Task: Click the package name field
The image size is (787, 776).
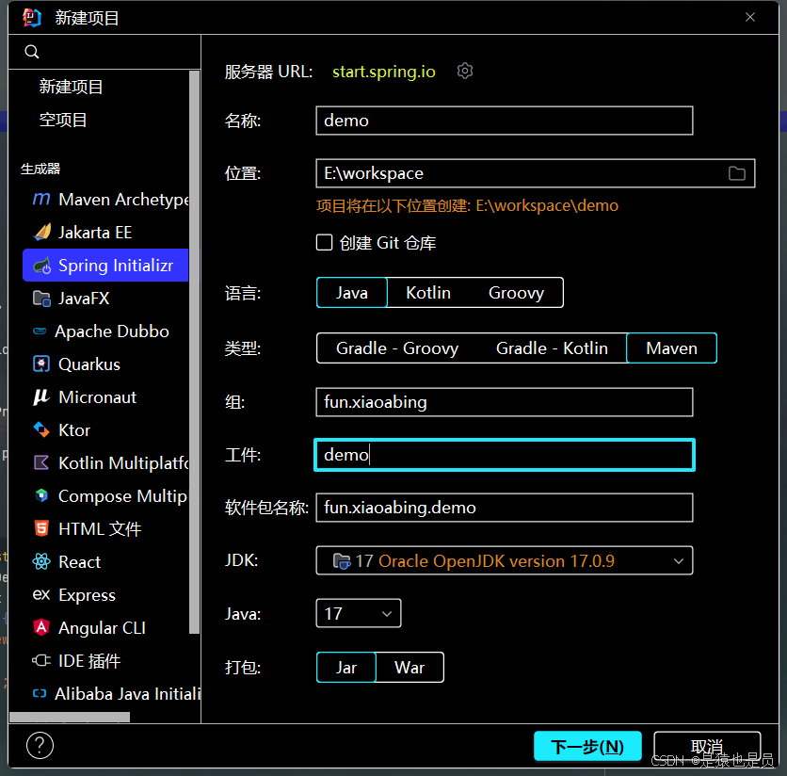Action: [505, 508]
